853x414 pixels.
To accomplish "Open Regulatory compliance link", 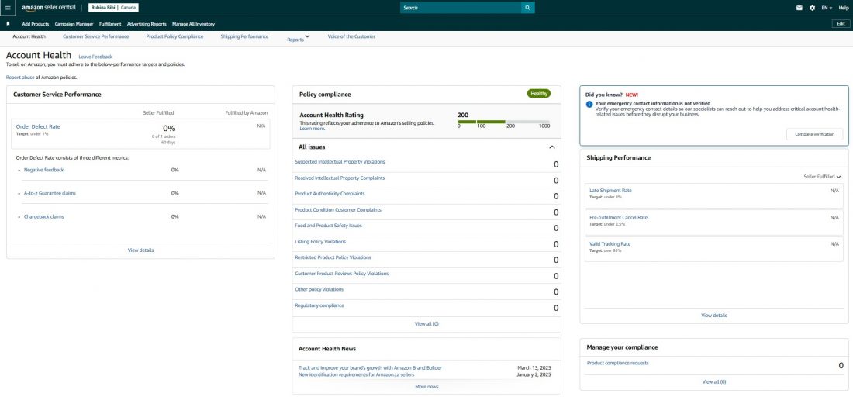I will (x=319, y=305).
